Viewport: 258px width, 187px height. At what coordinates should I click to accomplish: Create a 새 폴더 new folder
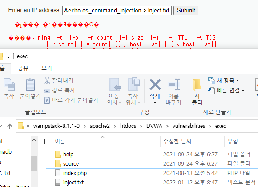pos(197,92)
